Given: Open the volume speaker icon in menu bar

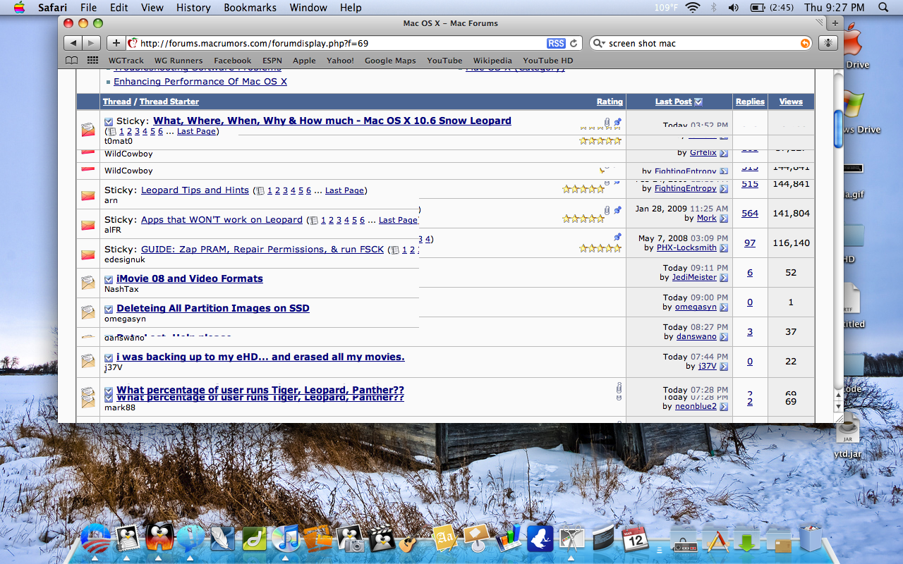Looking at the screenshot, I should click(x=734, y=7).
